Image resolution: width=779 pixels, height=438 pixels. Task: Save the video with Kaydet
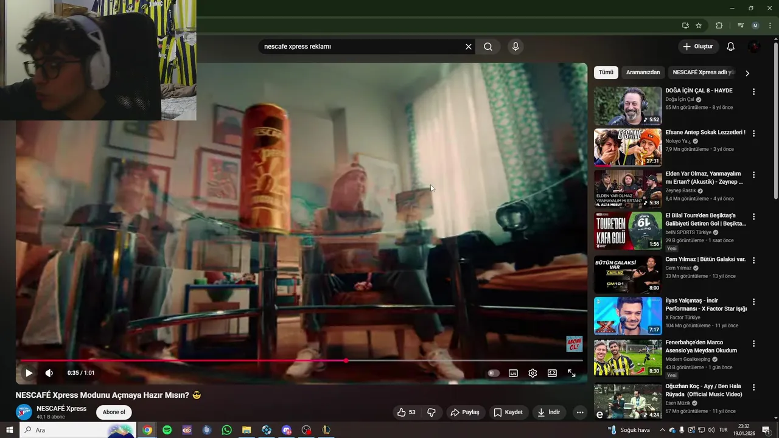tap(508, 412)
